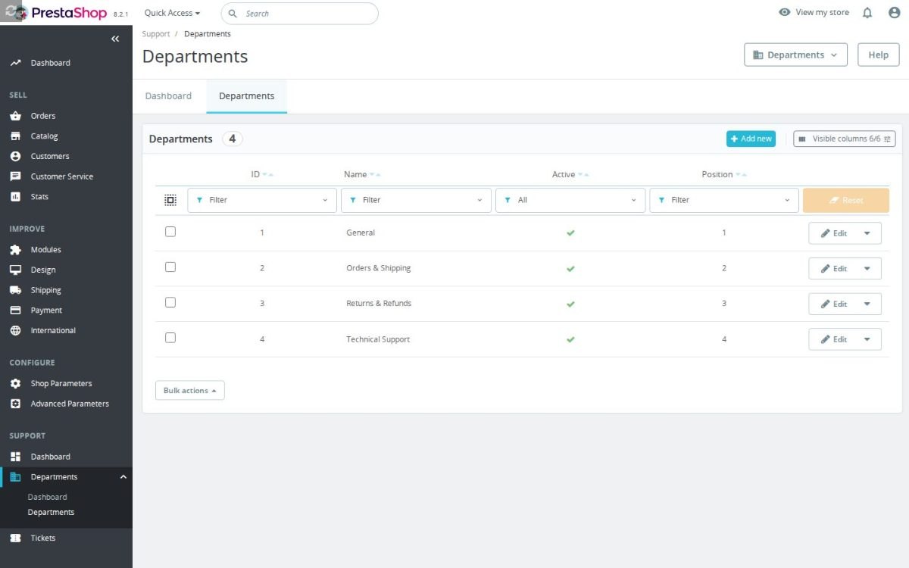Click the Modules puzzle icon
The image size is (909, 568).
coord(15,250)
